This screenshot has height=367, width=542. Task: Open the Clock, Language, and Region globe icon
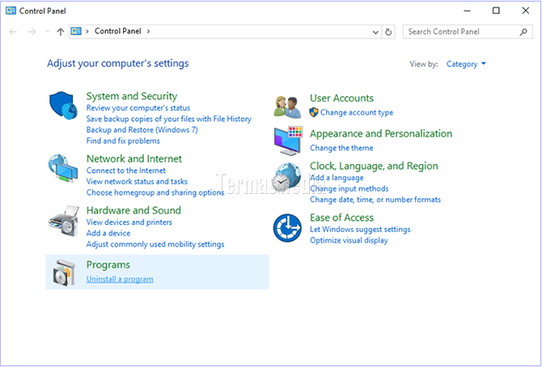[x=288, y=178]
